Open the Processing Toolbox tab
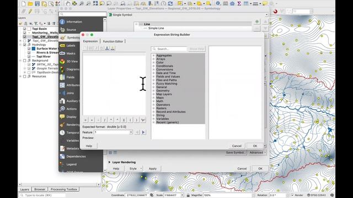353x198 pixels. [64, 189]
